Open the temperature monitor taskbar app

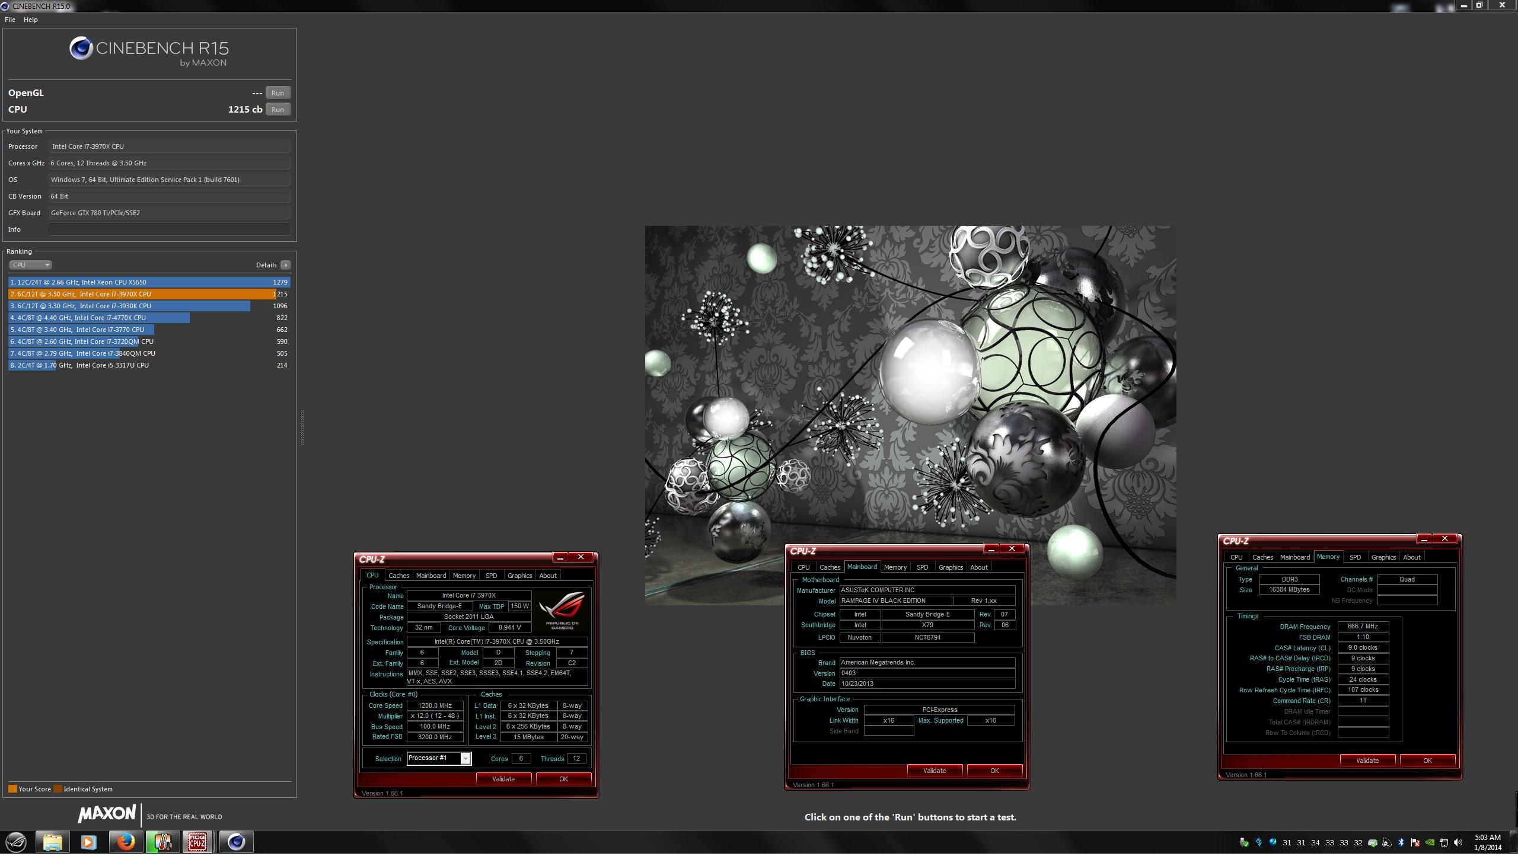[162, 842]
